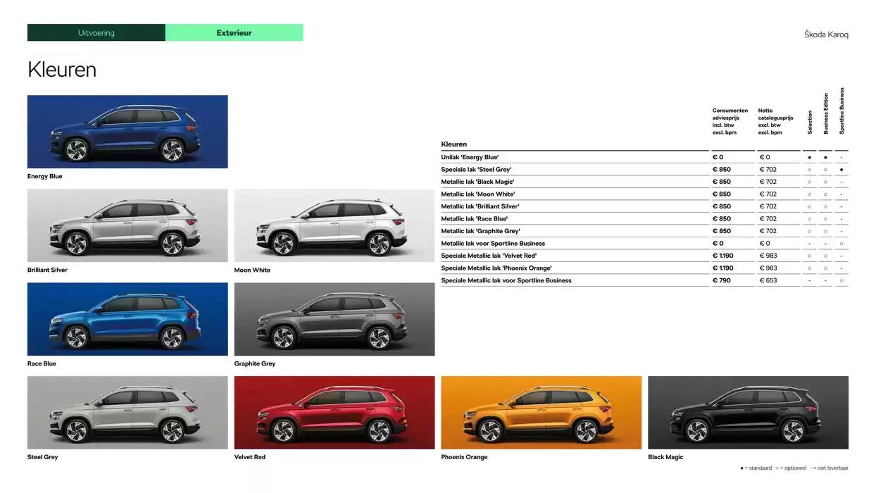876x493 pixels.
Task: Switch to the Uitvoering tab
Action: [96, 32]
